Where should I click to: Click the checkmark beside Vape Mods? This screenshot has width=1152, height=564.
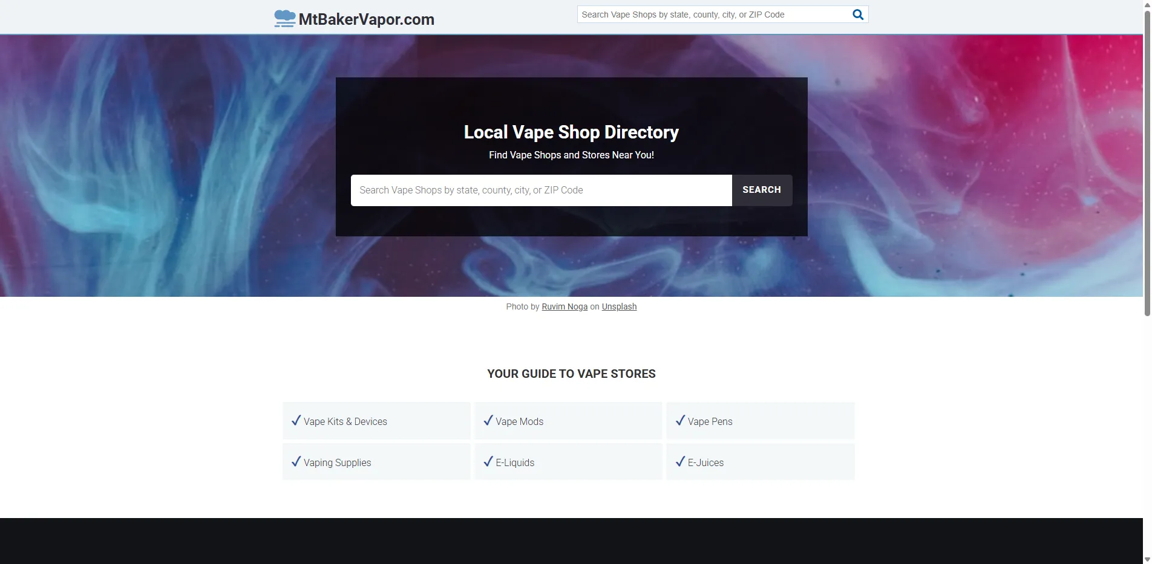pos(488,420)
